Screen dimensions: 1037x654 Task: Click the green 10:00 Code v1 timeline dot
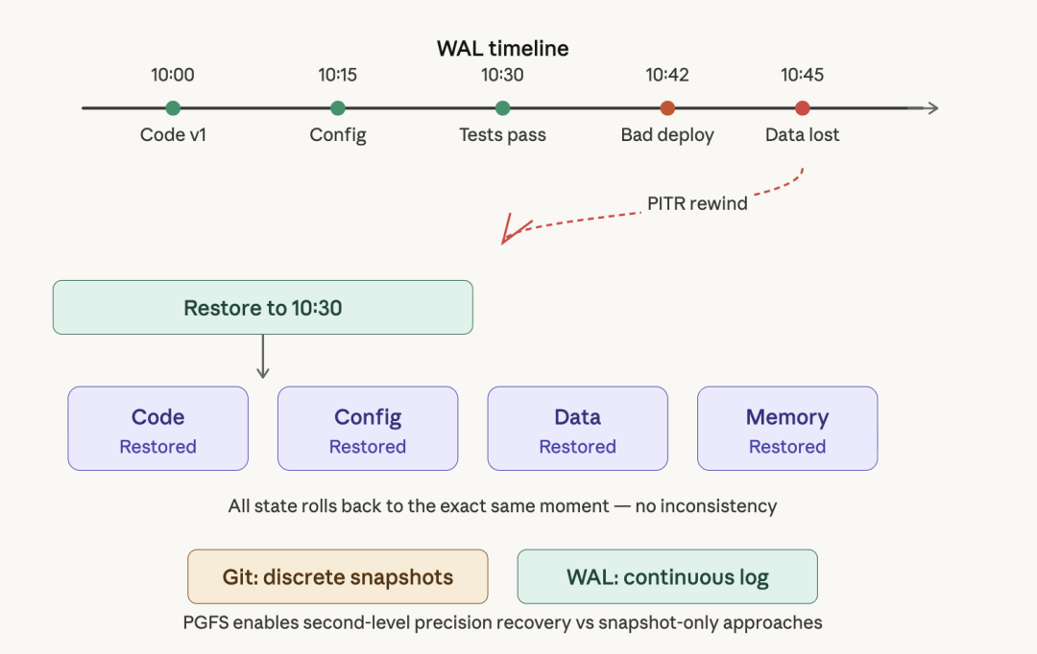(173, 108)
